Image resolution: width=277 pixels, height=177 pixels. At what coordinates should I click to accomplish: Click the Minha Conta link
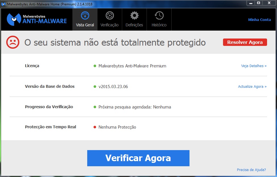coord(259,20)
